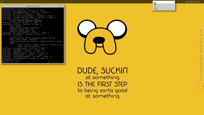Click 'keyboard repeat rate: 40' line
The height and width of the screenshot is (115, 204).
pos(21,29)
